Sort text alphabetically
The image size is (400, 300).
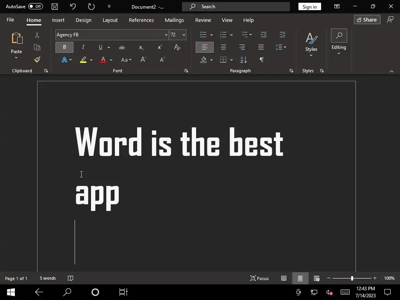(x=244, y=60)
